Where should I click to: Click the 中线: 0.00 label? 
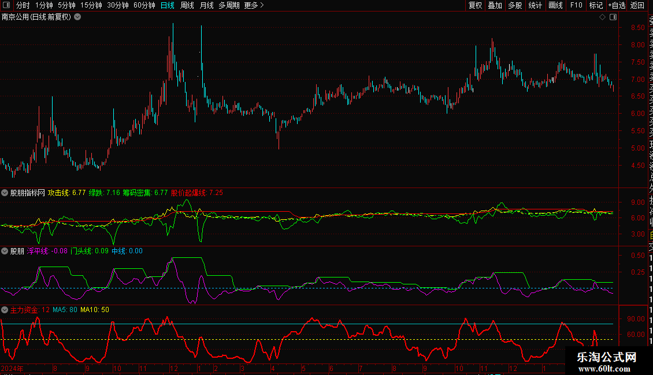pos(127,251)
